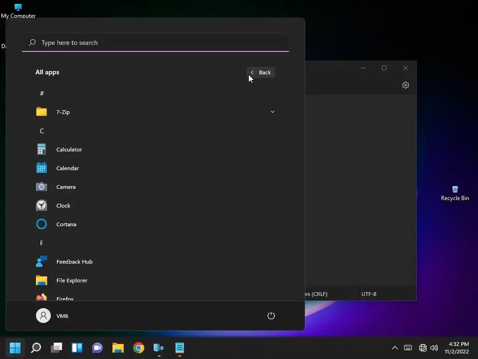Image resolution: width=478 pixels, height=359 pixels.
Task: Open the Chat (Teams) taskbar icon
Action: click(97, 347)
